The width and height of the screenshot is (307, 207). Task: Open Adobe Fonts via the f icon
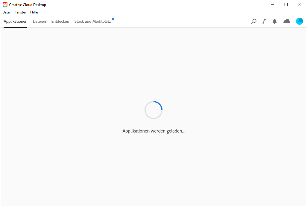(x=264, y=21)
